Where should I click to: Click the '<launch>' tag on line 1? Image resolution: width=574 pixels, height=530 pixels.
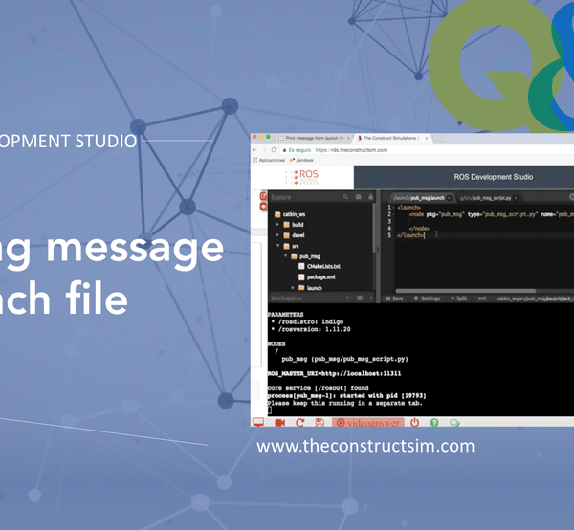click(408, 208)
